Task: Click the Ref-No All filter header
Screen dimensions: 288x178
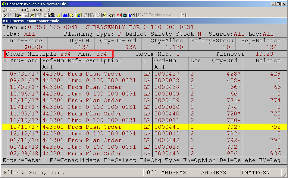Action: (x=48, y=67)
